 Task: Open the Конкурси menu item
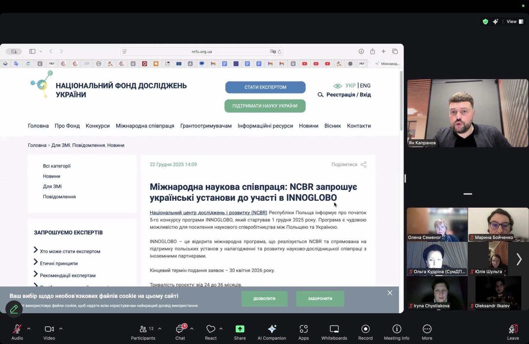pos(98,126)
